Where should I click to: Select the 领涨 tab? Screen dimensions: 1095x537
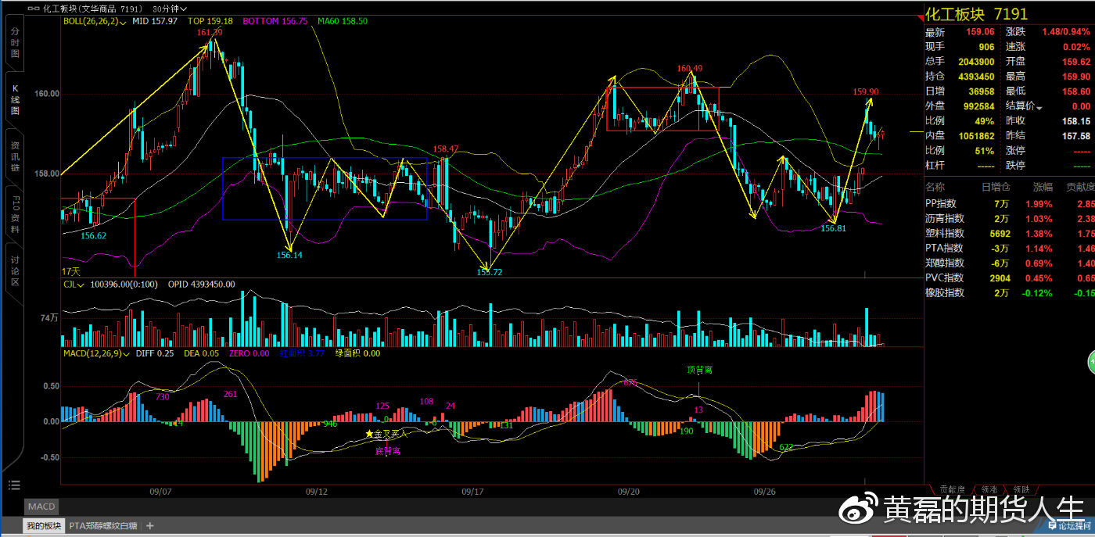coord(989,489)
